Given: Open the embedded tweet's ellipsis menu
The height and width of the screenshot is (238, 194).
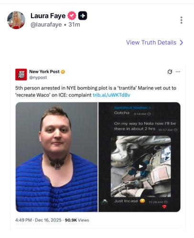Looking at the screenshot, I should pos(178,72).
